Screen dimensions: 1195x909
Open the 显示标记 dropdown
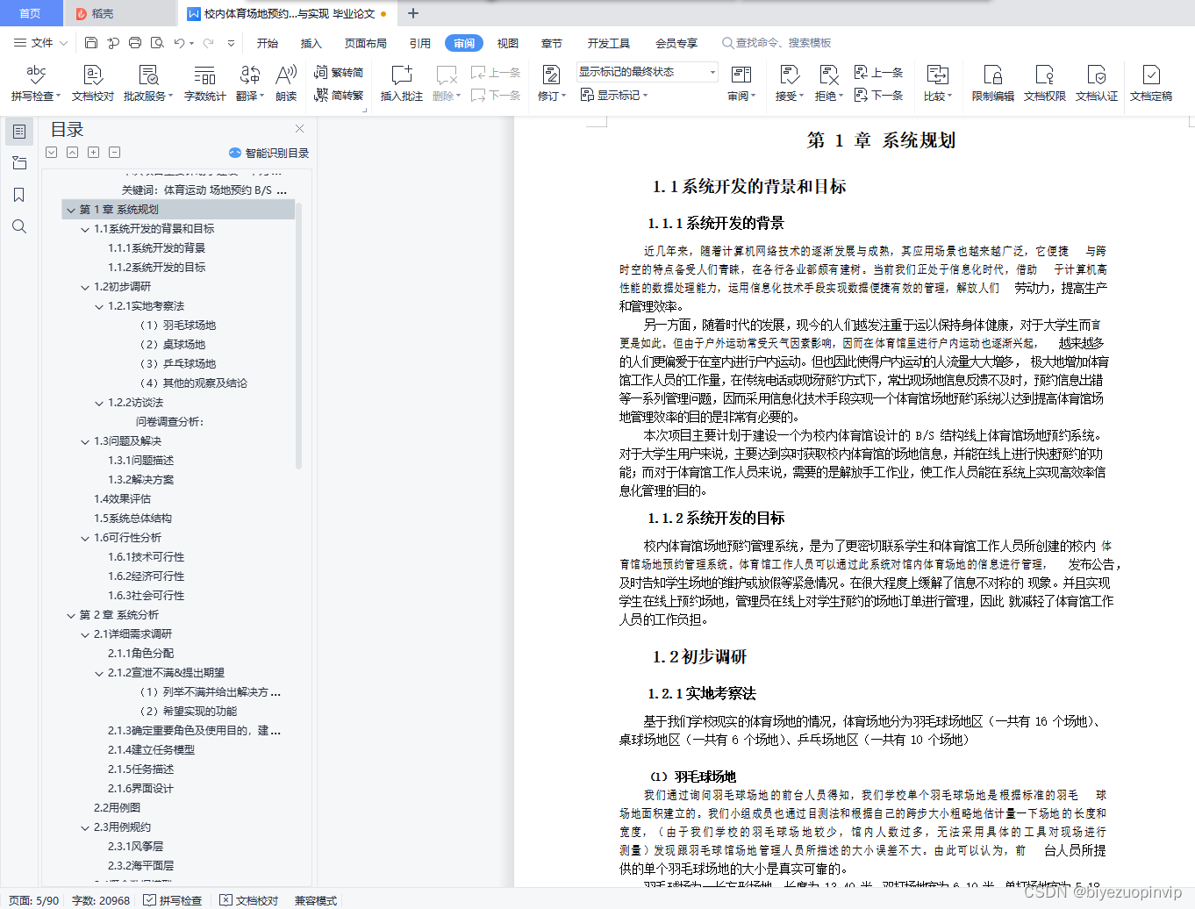[x=614, y=95]
